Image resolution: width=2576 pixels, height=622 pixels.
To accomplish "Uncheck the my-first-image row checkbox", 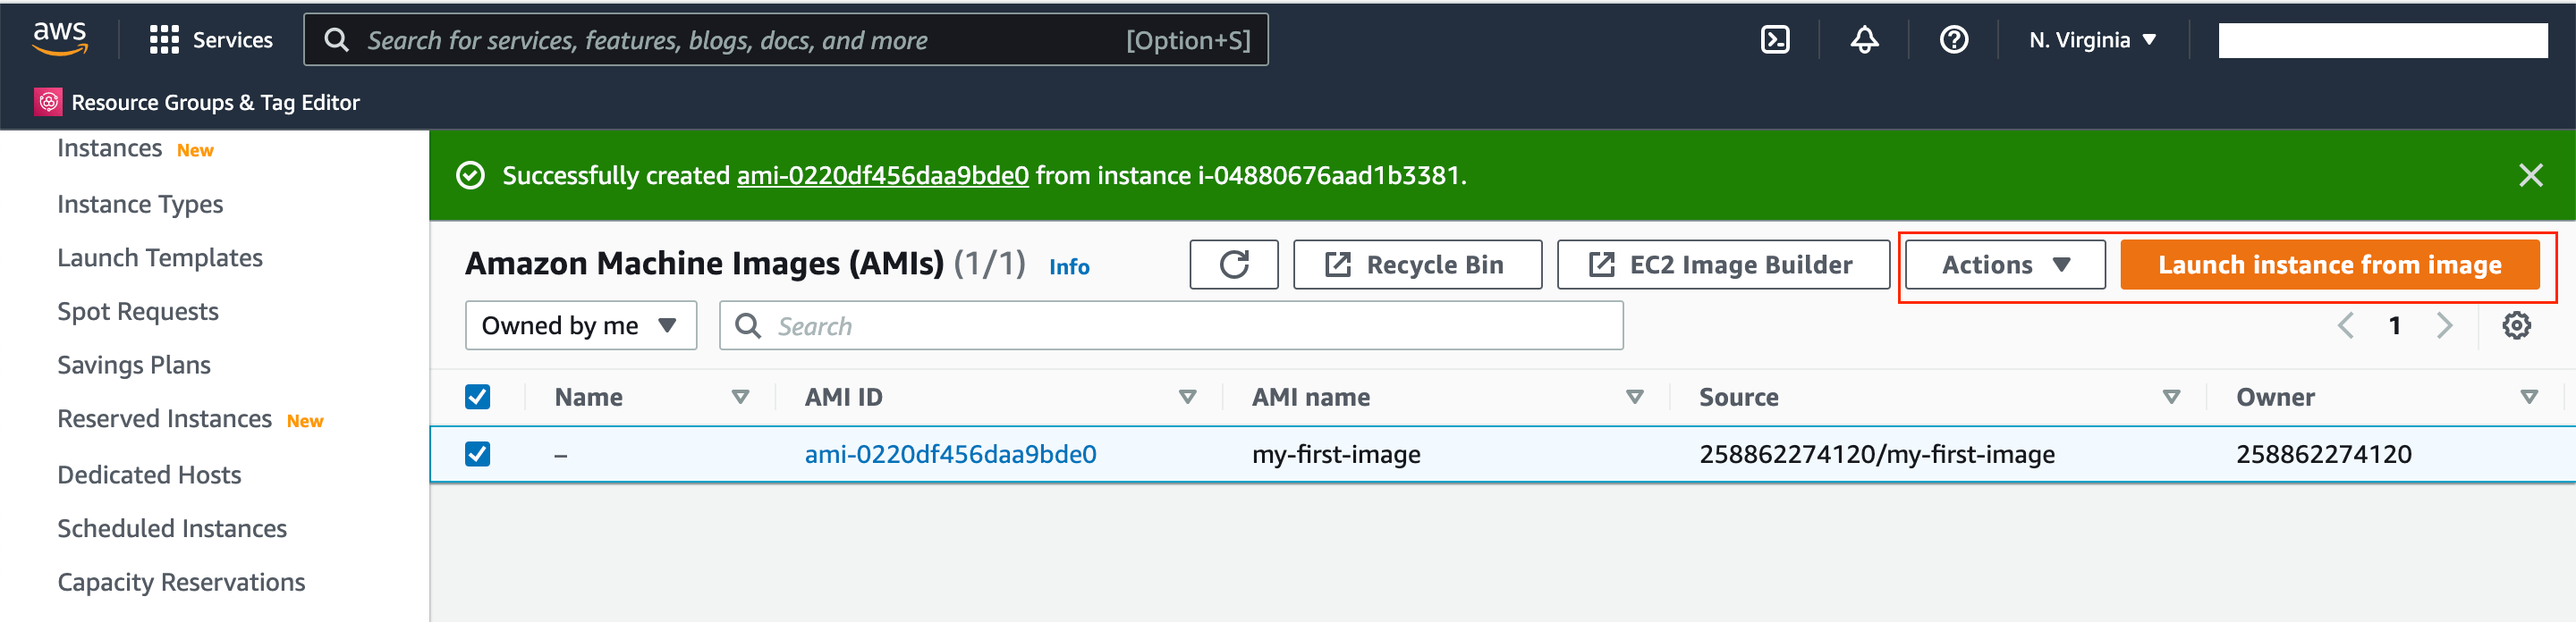I will point(478,454).
